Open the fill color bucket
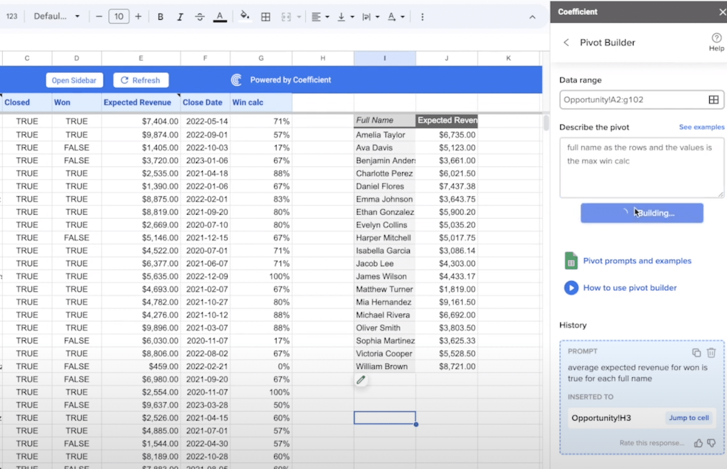 [245, 17]
